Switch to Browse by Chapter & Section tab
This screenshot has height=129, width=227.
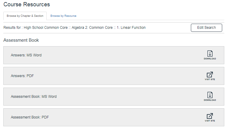point(25,16)
